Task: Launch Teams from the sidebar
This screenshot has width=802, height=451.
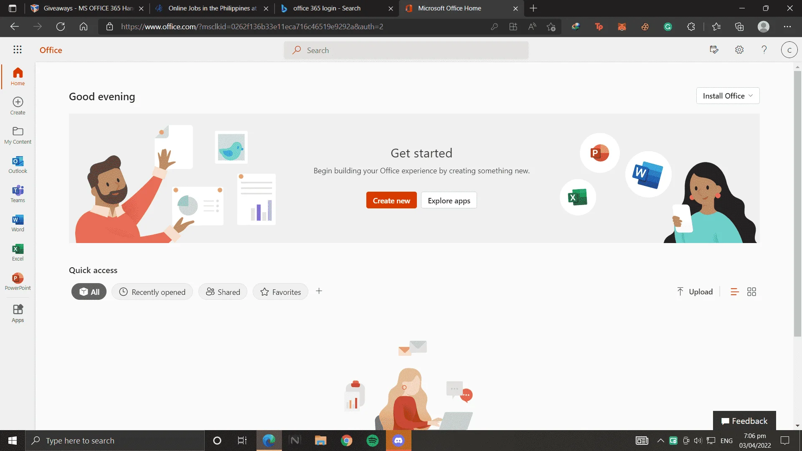Action: coord(18,194)
